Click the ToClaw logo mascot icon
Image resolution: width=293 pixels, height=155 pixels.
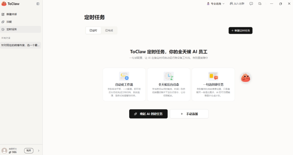coord(4,4)
